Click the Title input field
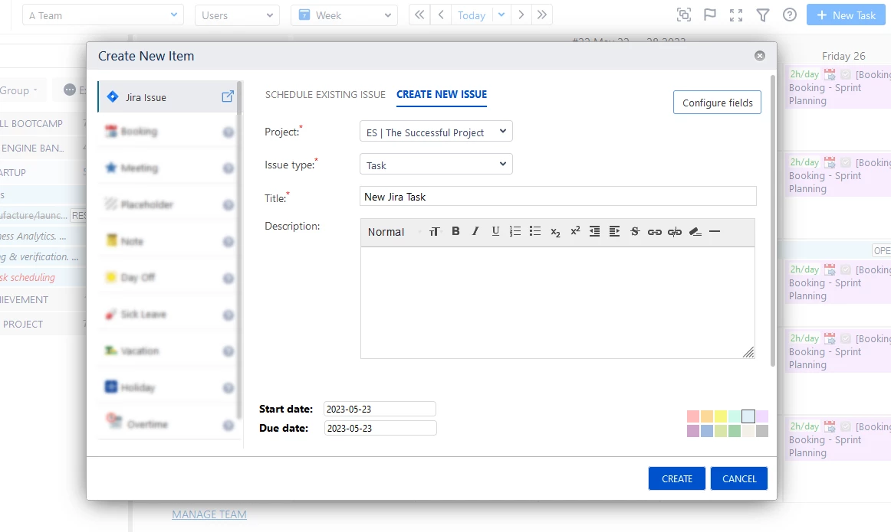 coord(557,197)
